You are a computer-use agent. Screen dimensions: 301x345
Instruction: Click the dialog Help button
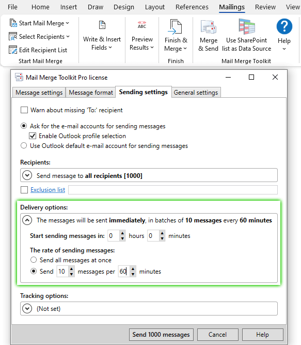(x=262, y=335)
